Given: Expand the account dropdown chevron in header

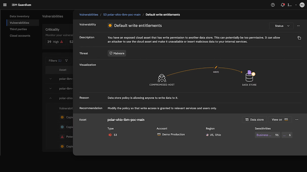Looking at the screenshot, I should [296, 5].
